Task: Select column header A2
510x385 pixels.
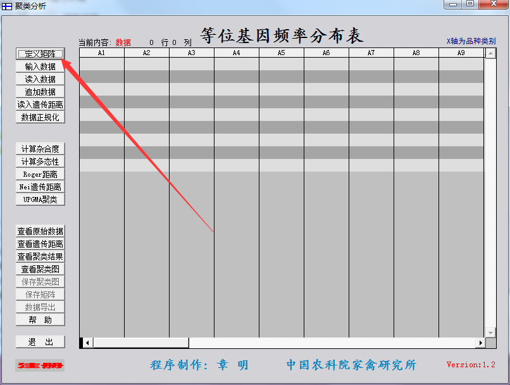Action: (147, 53)
